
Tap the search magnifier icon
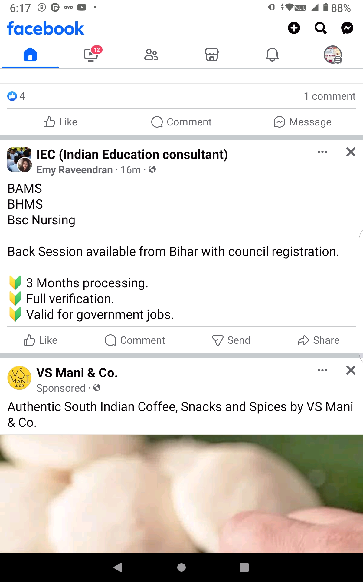coord(320,28)
